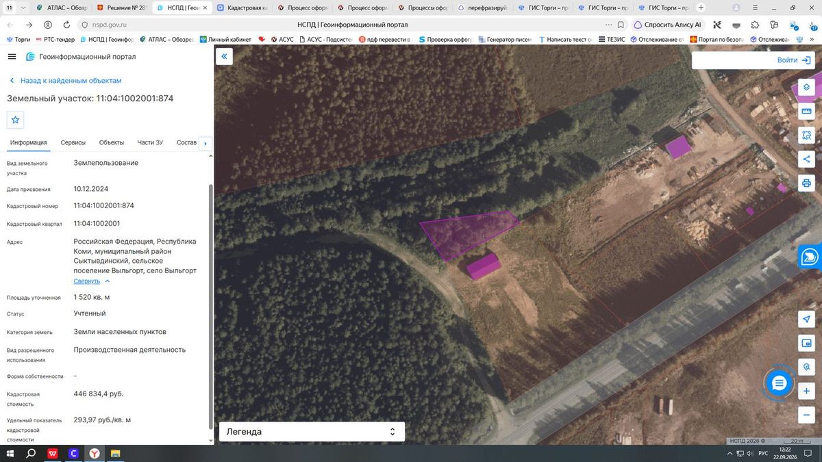Zoom out on the map

coord(806,415)
